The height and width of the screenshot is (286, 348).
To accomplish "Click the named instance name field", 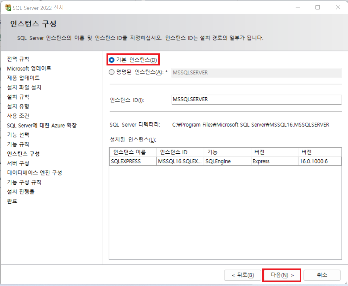I will [256, 73].
